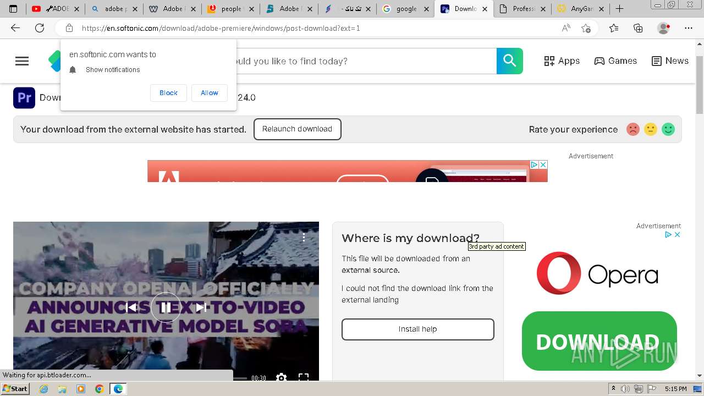Viewport: 704px width, 396px height.
Task: Block notifications from en.softonic.com
Action: point(168,93)
